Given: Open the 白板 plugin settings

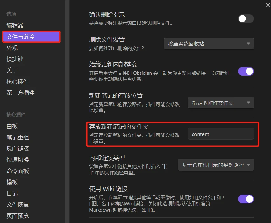Looking at the screenshot, I should (x=12, y=126).
